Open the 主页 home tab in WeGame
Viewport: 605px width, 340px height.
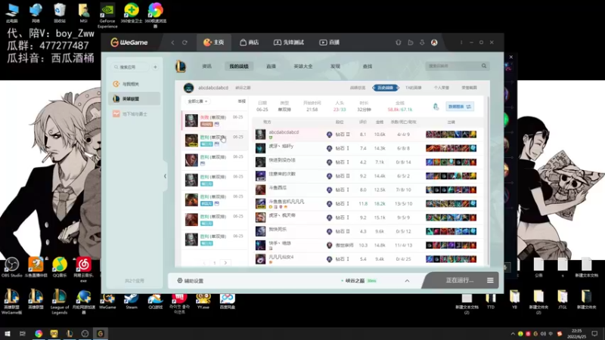(x=214, y=42)
